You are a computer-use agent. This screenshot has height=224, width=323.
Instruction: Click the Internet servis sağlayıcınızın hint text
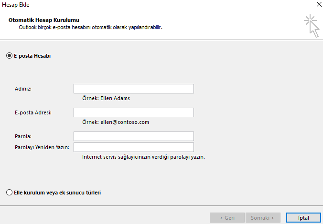tap(143, 157)
